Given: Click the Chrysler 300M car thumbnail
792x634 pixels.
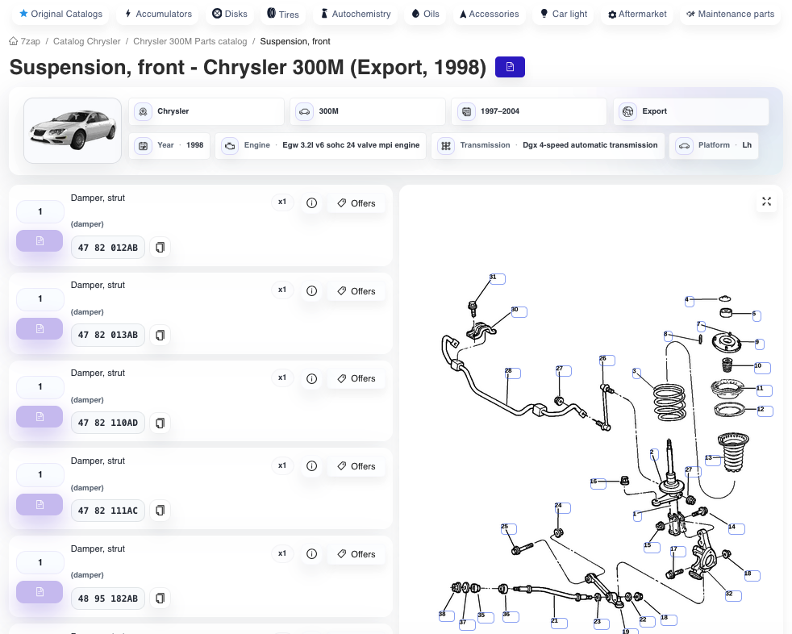Looking at the screenshot, I should point(73,131).
